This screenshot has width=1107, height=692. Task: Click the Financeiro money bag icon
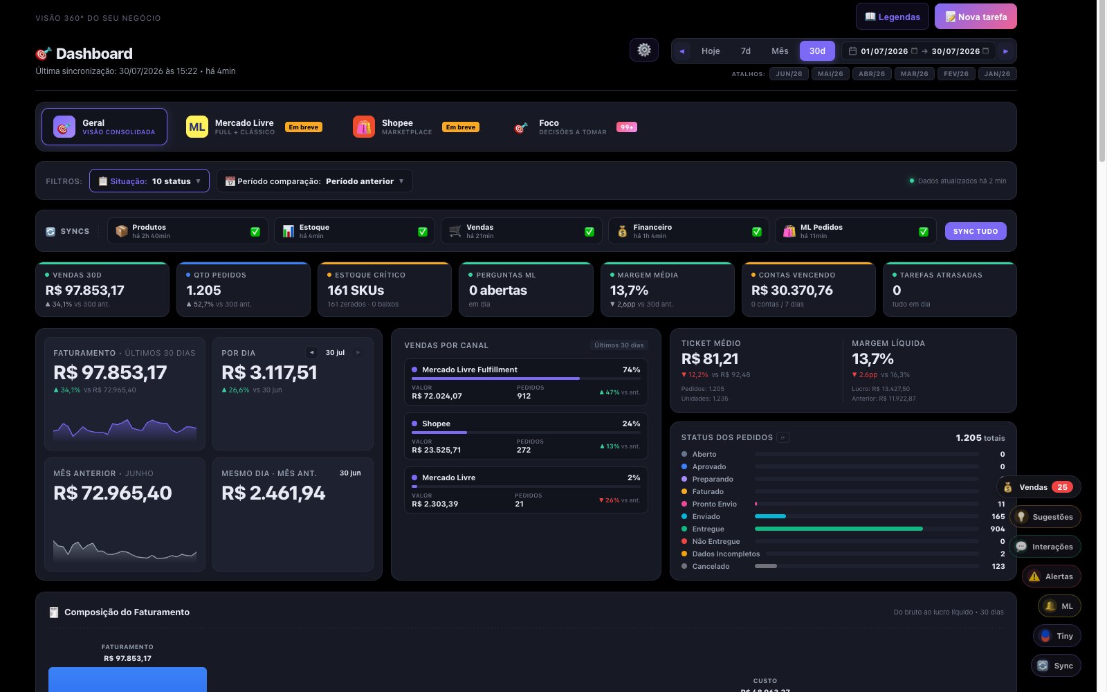(x=623, y=231)
